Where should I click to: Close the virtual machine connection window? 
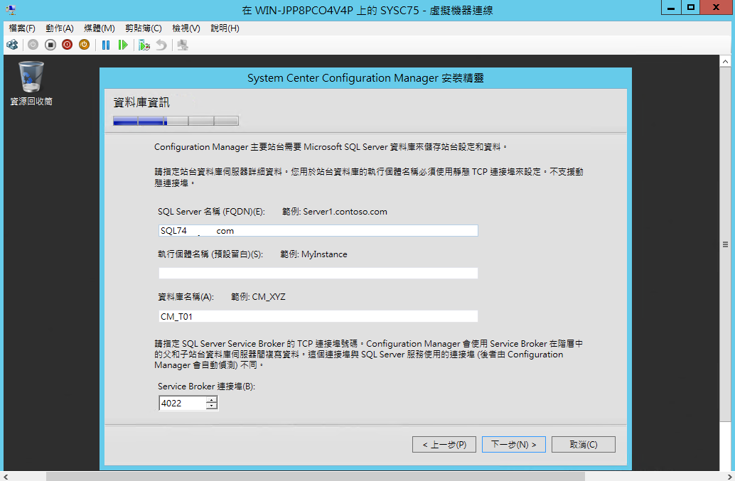pos(716,8)
